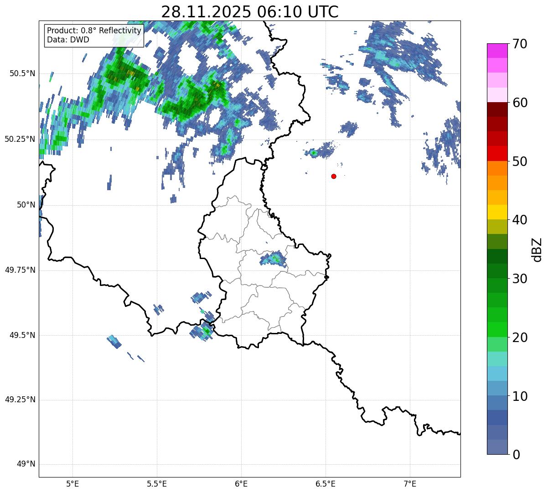Image resolution: width=548 pixels, height=493 pixels.
Task: Pick the yellow colorbar segment above 40
Action: click(497, 212)
